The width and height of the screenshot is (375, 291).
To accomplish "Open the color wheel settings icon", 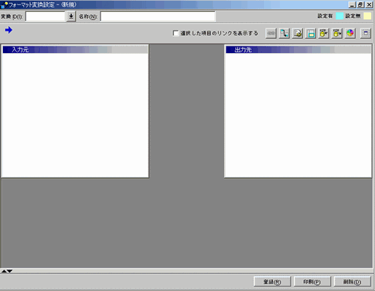I will pos(350,33).
